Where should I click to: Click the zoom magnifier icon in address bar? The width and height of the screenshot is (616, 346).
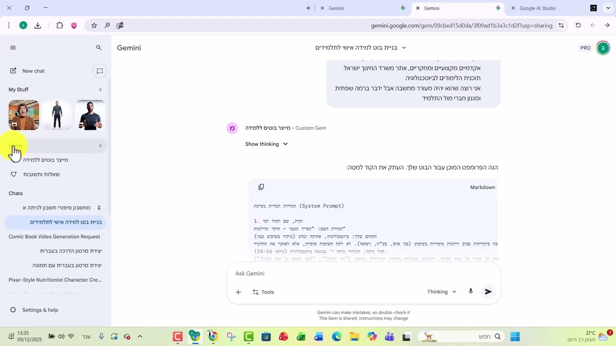pyautogui.click(x=107, y=25)
